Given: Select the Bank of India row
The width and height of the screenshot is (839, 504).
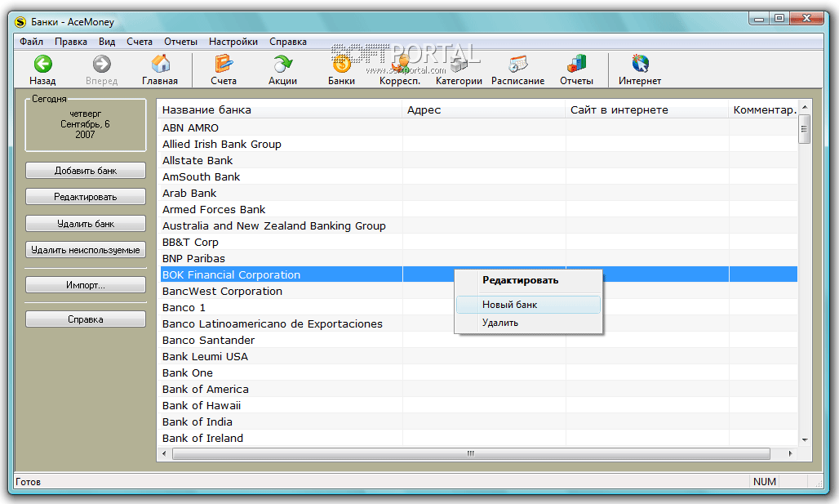Looking at the screenshot, I should point(479,421).
